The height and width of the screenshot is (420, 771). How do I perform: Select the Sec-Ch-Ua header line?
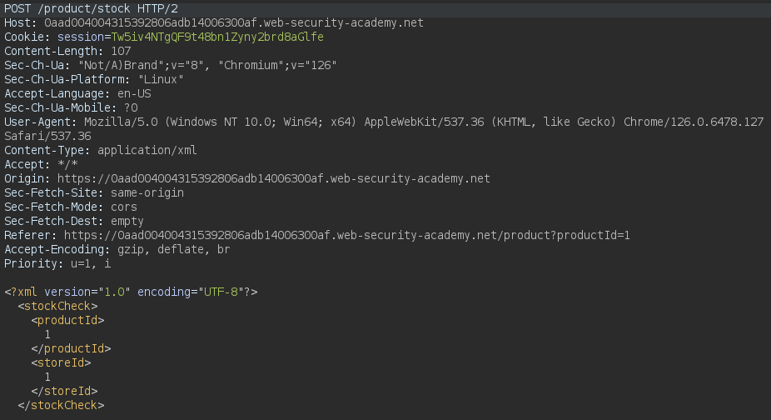tap(171, 66)
